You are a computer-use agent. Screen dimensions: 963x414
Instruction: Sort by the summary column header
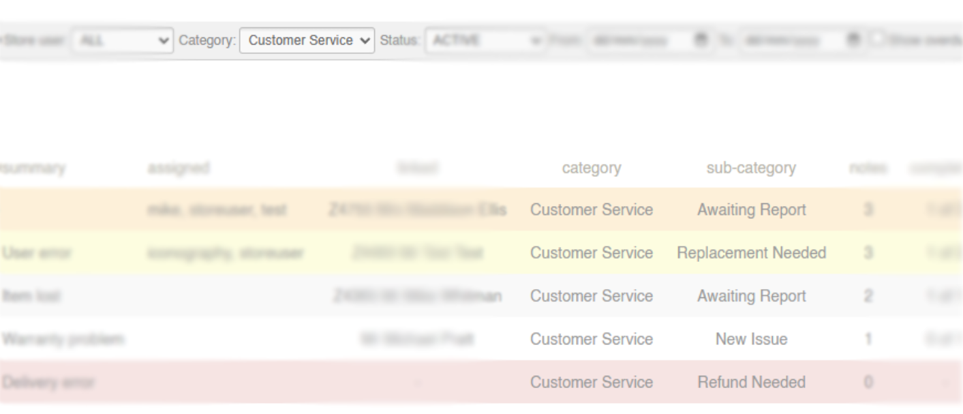33,168
